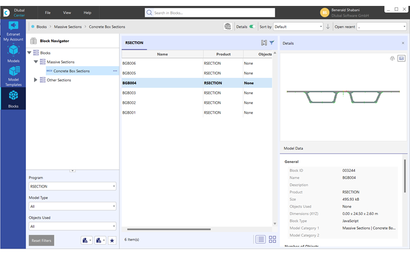This screenshot has height=255, width=410.
Task: Go to the Models section in sidebar
Action: click(x=13, y=54)
